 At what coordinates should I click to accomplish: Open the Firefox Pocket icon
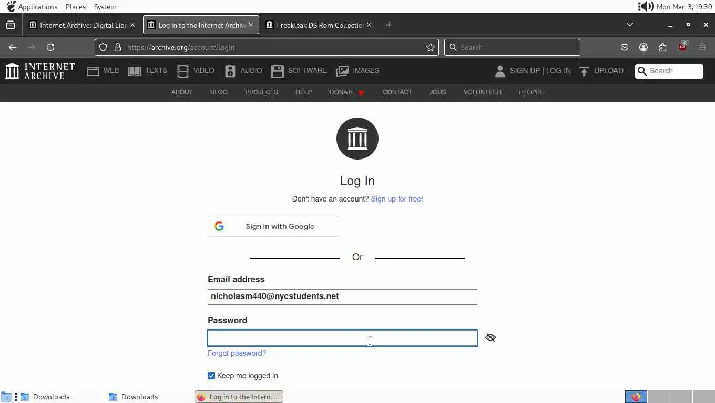tap(624, 47)
